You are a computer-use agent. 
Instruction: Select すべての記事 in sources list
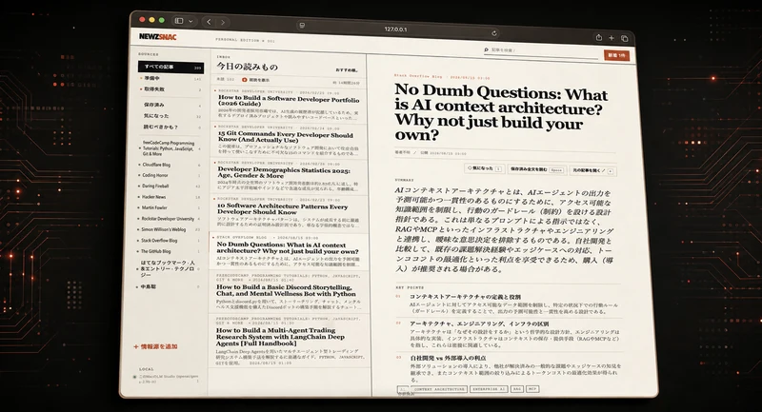pyautogui.click(x=170, y=67)
